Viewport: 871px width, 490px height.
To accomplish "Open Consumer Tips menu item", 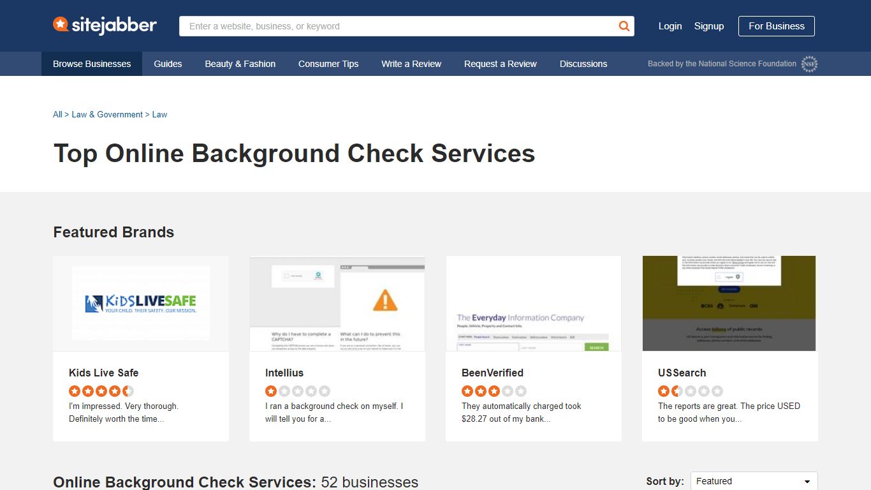I will click(328, 64).
